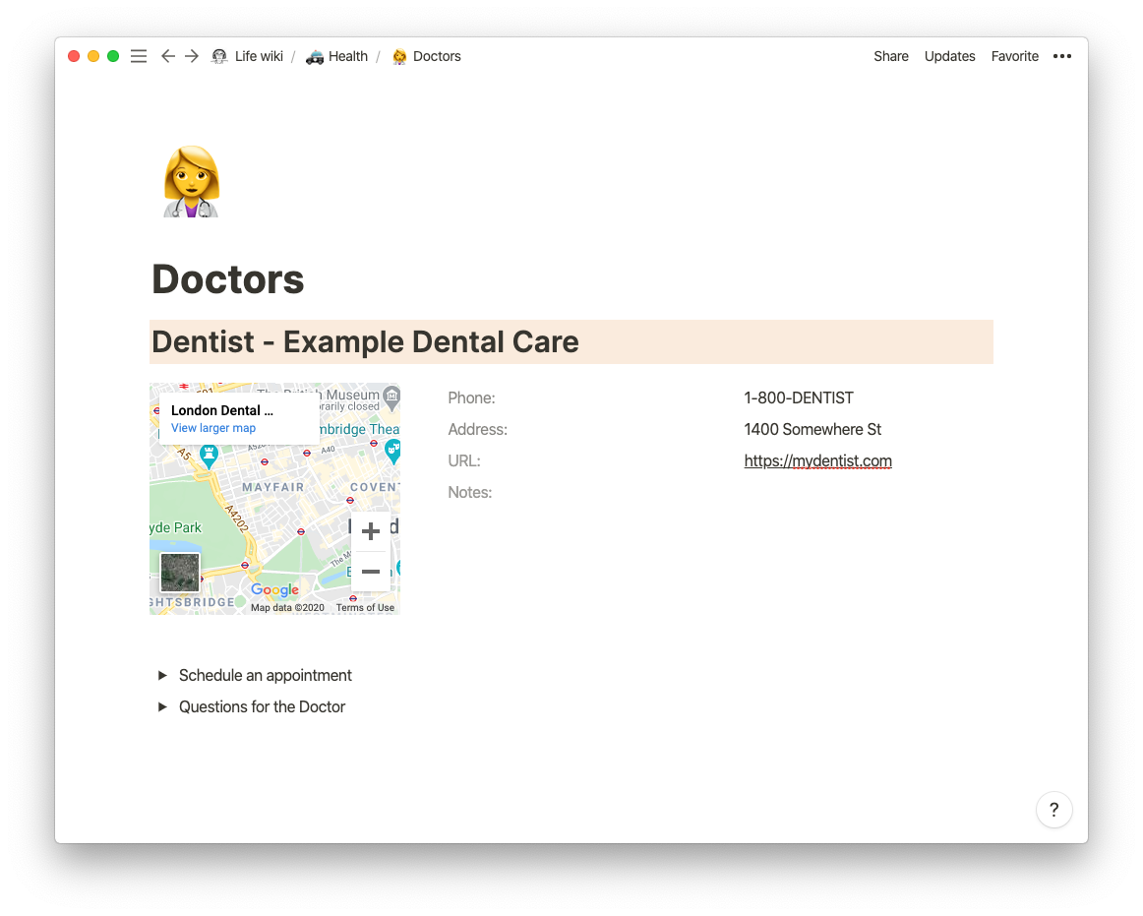Click the doctor emoji page icon
Image resolution: width=1143 pixels, height=916 pixels.
pyautogui.click(x=191, y=182)
